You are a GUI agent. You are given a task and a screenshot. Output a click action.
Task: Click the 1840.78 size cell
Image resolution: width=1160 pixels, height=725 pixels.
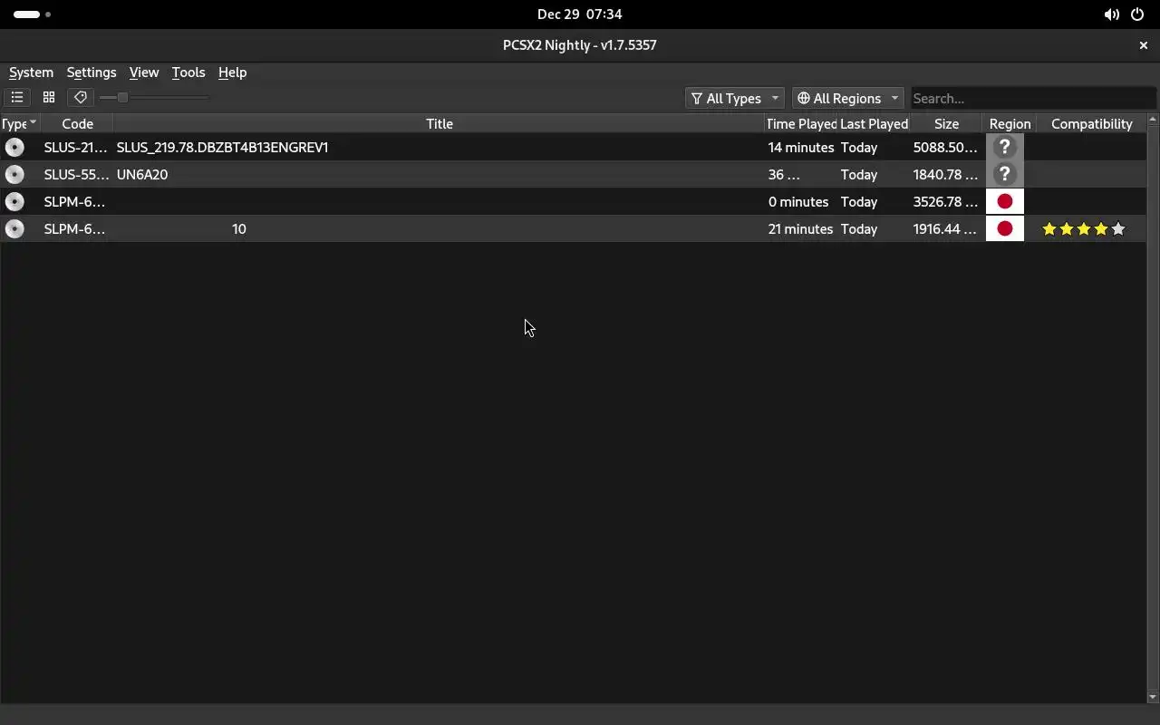pos(945,174)
